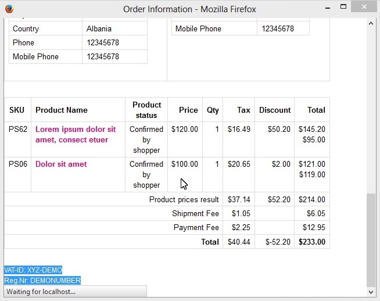This screenshot has height=301, width=380.
Task: Click the product result tax '$37.14'
Action: point(239,199)
